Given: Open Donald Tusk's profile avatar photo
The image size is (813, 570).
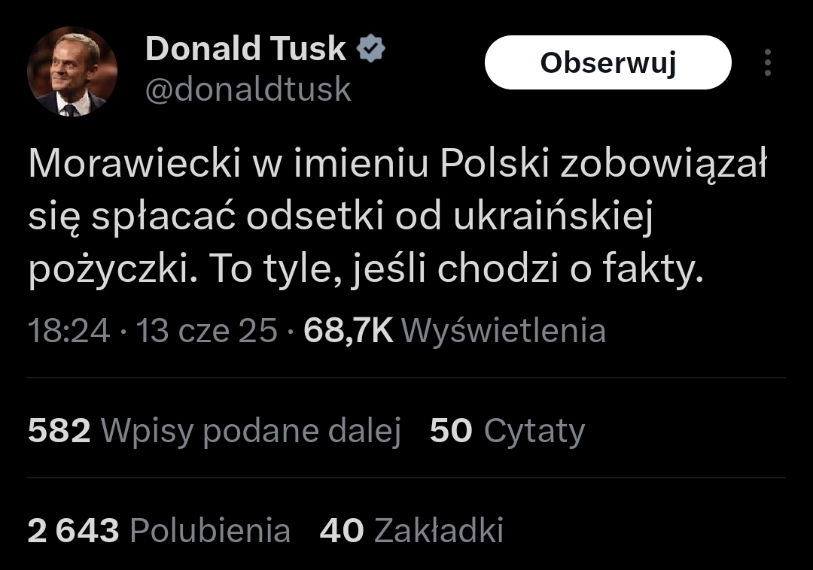Looking at the screenshot, I should pyautogui.click(x=72, y=71).
